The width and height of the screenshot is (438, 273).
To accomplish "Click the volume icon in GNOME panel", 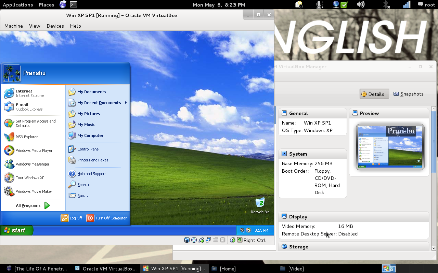I will click(360, 4).
